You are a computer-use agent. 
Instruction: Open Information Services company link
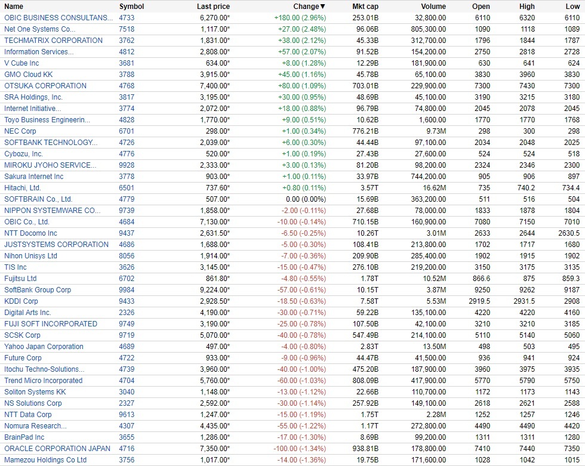click(x=39, y=52)
